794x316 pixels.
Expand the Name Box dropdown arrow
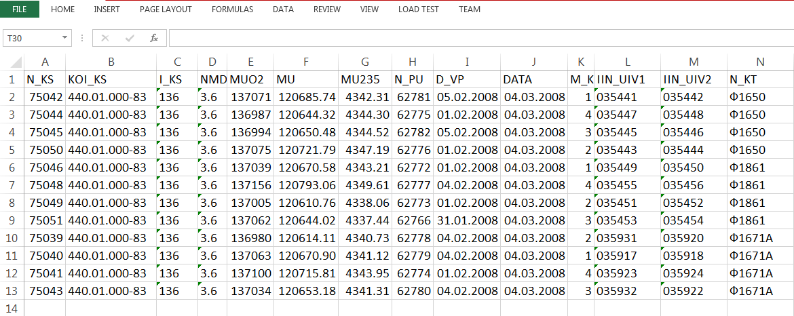coord(65,38)
